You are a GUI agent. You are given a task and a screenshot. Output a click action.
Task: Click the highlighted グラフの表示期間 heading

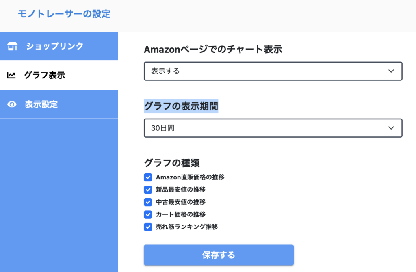(x=181, y=106)
